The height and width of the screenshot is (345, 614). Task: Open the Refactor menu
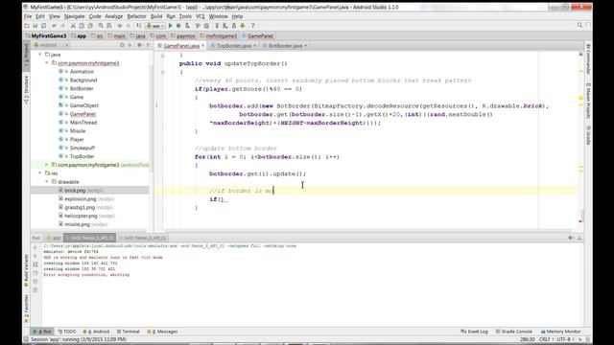pyautogui.click(x=136, y=16)
